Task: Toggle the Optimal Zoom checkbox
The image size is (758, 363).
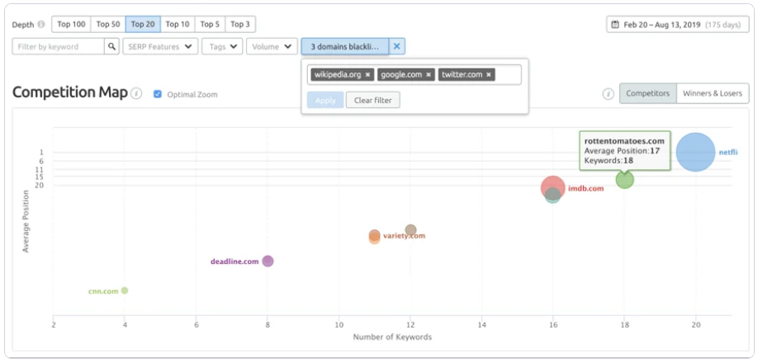Action: click(x=158, y=94)
